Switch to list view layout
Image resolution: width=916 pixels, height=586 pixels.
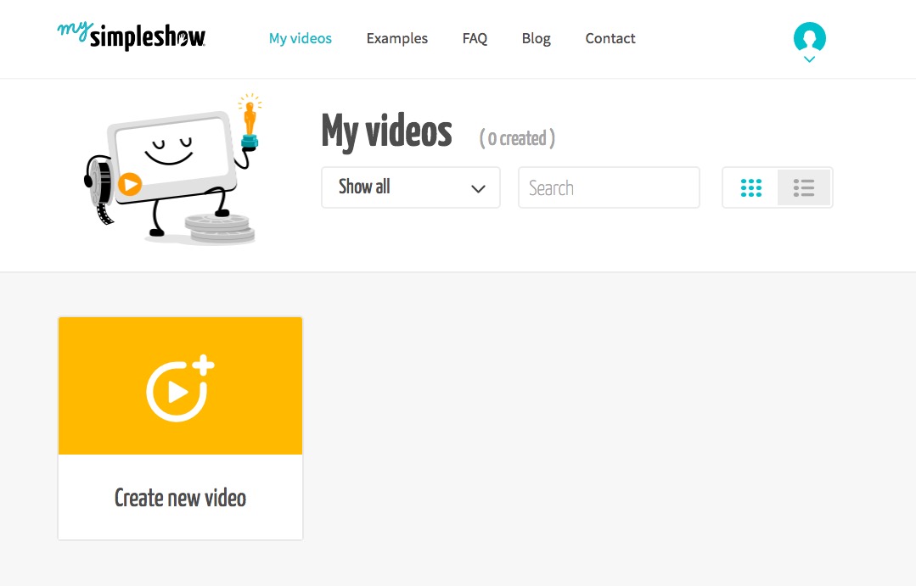coord(803,187)
